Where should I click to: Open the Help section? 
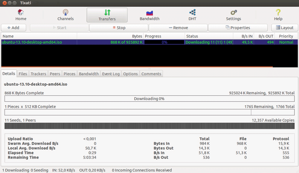[x=278, y=15]
